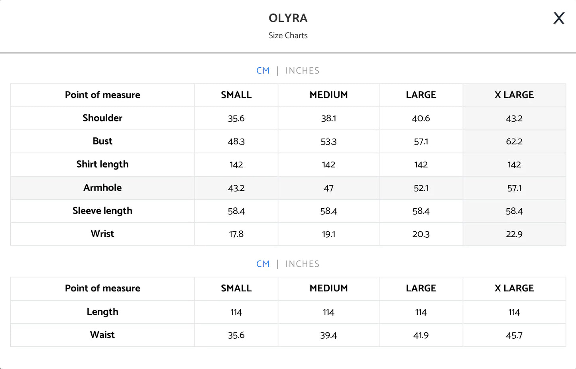Viewport: 576px width, 369px height.
Task: Click X LARGE Bust value 62.2
Action: (514, 142)
